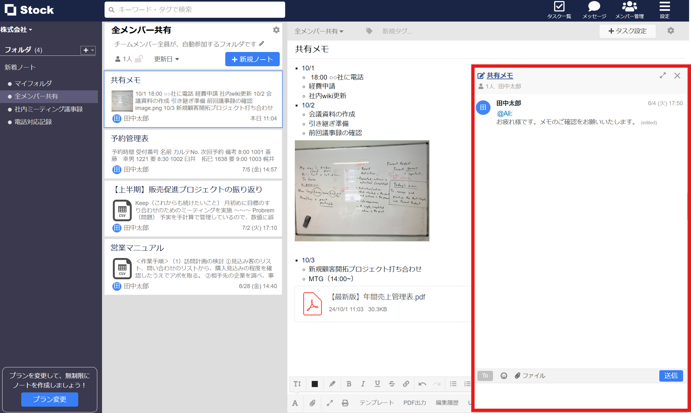
Task: Activate the highlighter pen tool
Action: pyautogui.click(x=332, y=384)
